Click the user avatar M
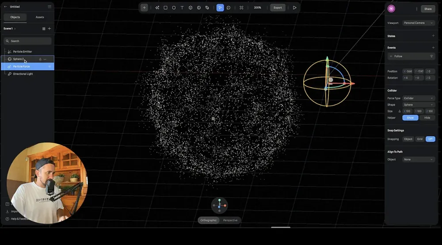Screen dimensions: 442x245 pos(391,9)
